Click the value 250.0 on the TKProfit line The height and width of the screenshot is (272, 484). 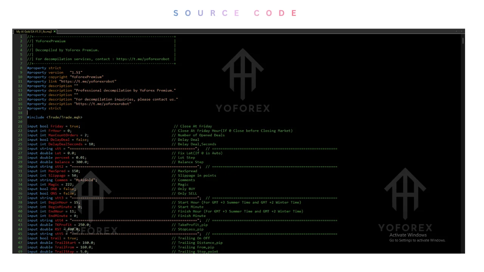click(84, 225)
